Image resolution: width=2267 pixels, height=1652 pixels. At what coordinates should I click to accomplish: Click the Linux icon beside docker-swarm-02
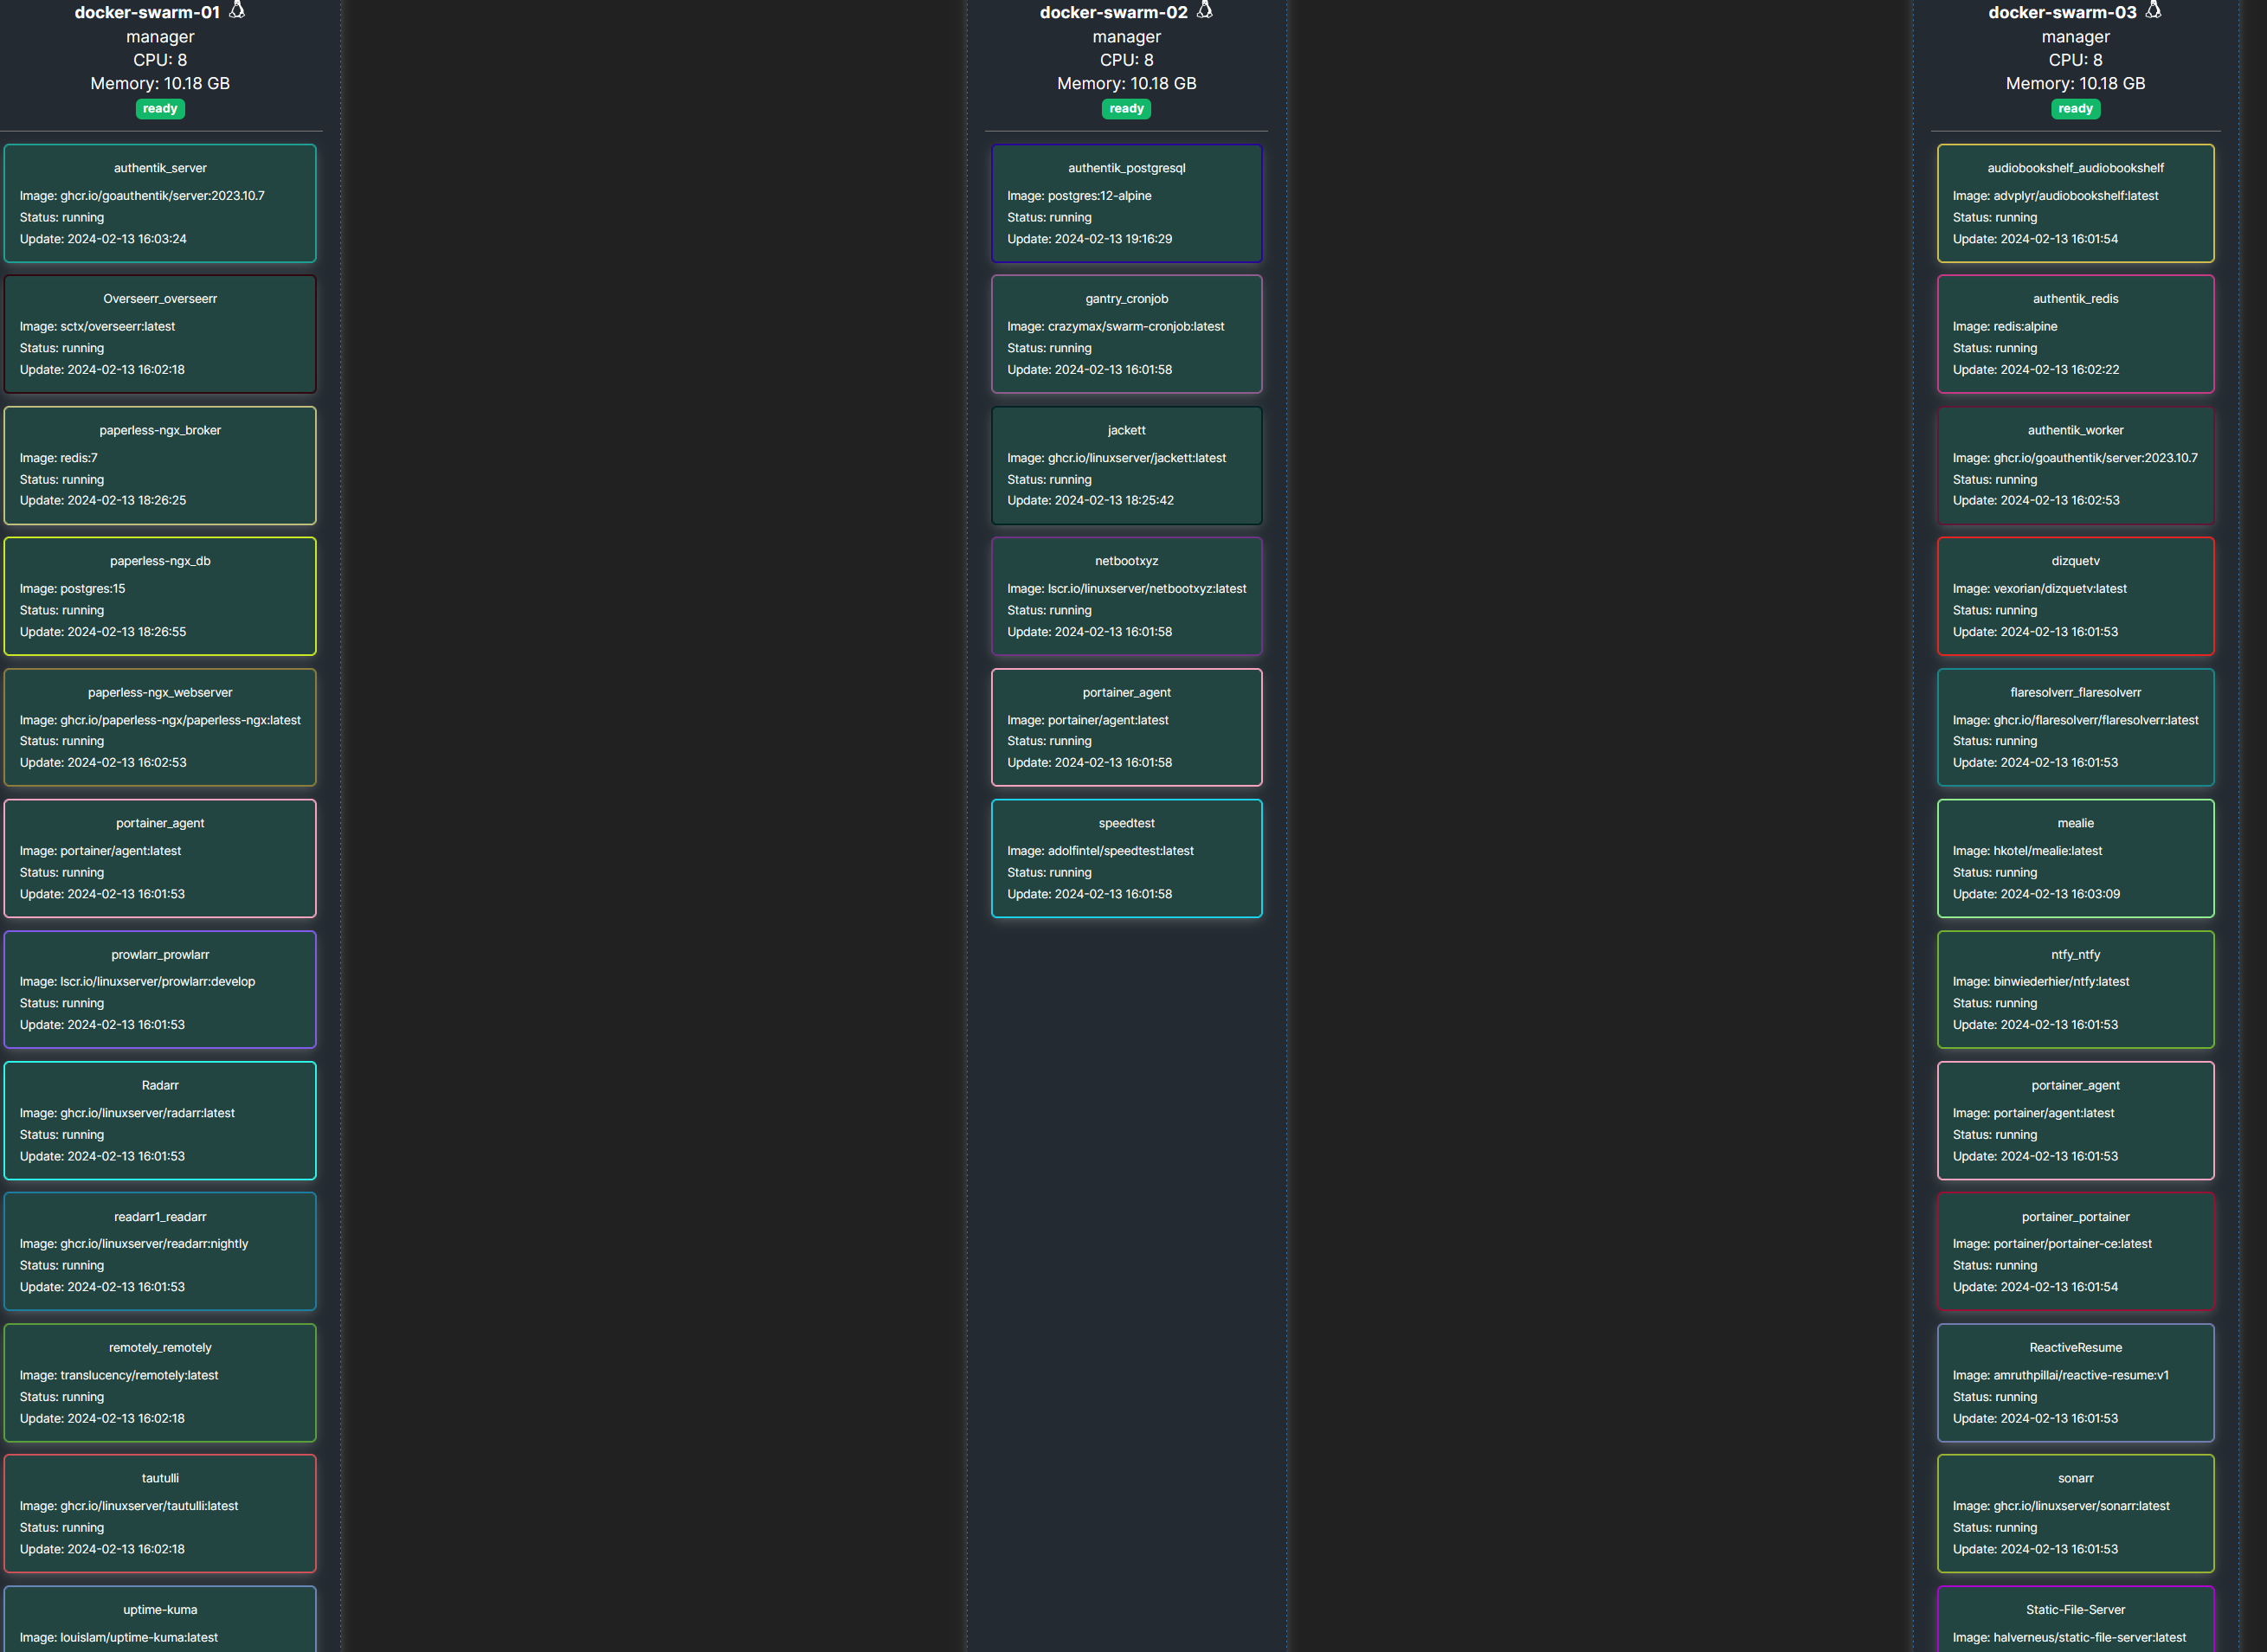click(x=1205, y=11)
